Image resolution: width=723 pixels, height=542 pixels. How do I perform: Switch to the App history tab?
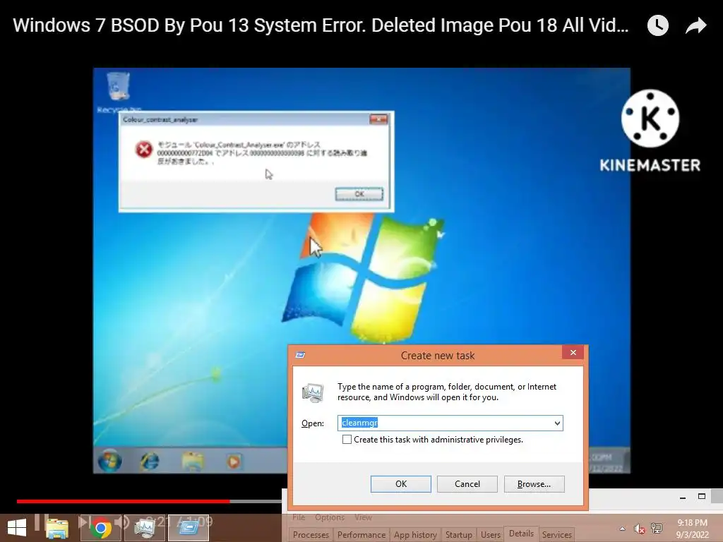(x=415, y=535)
